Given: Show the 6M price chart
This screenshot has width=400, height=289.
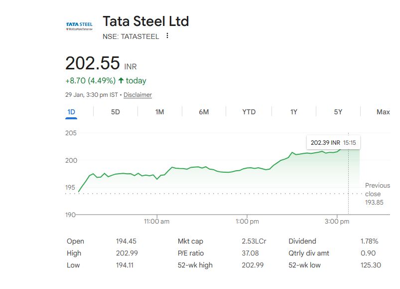Looking at the screenshot, I should pos(204,112).
